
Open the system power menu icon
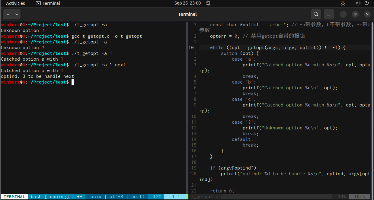(366, 3)
